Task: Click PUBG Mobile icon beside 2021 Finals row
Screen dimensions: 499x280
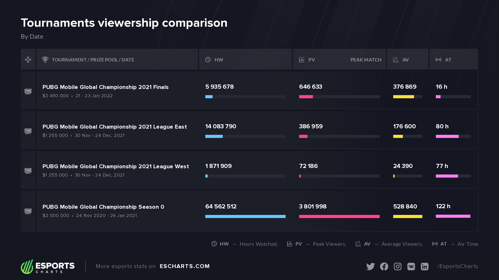Action: 28,91
